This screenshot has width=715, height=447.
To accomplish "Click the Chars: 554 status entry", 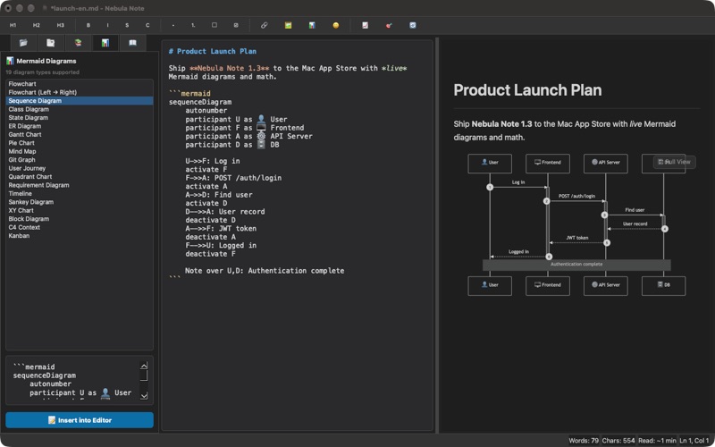I will [618, 441].
